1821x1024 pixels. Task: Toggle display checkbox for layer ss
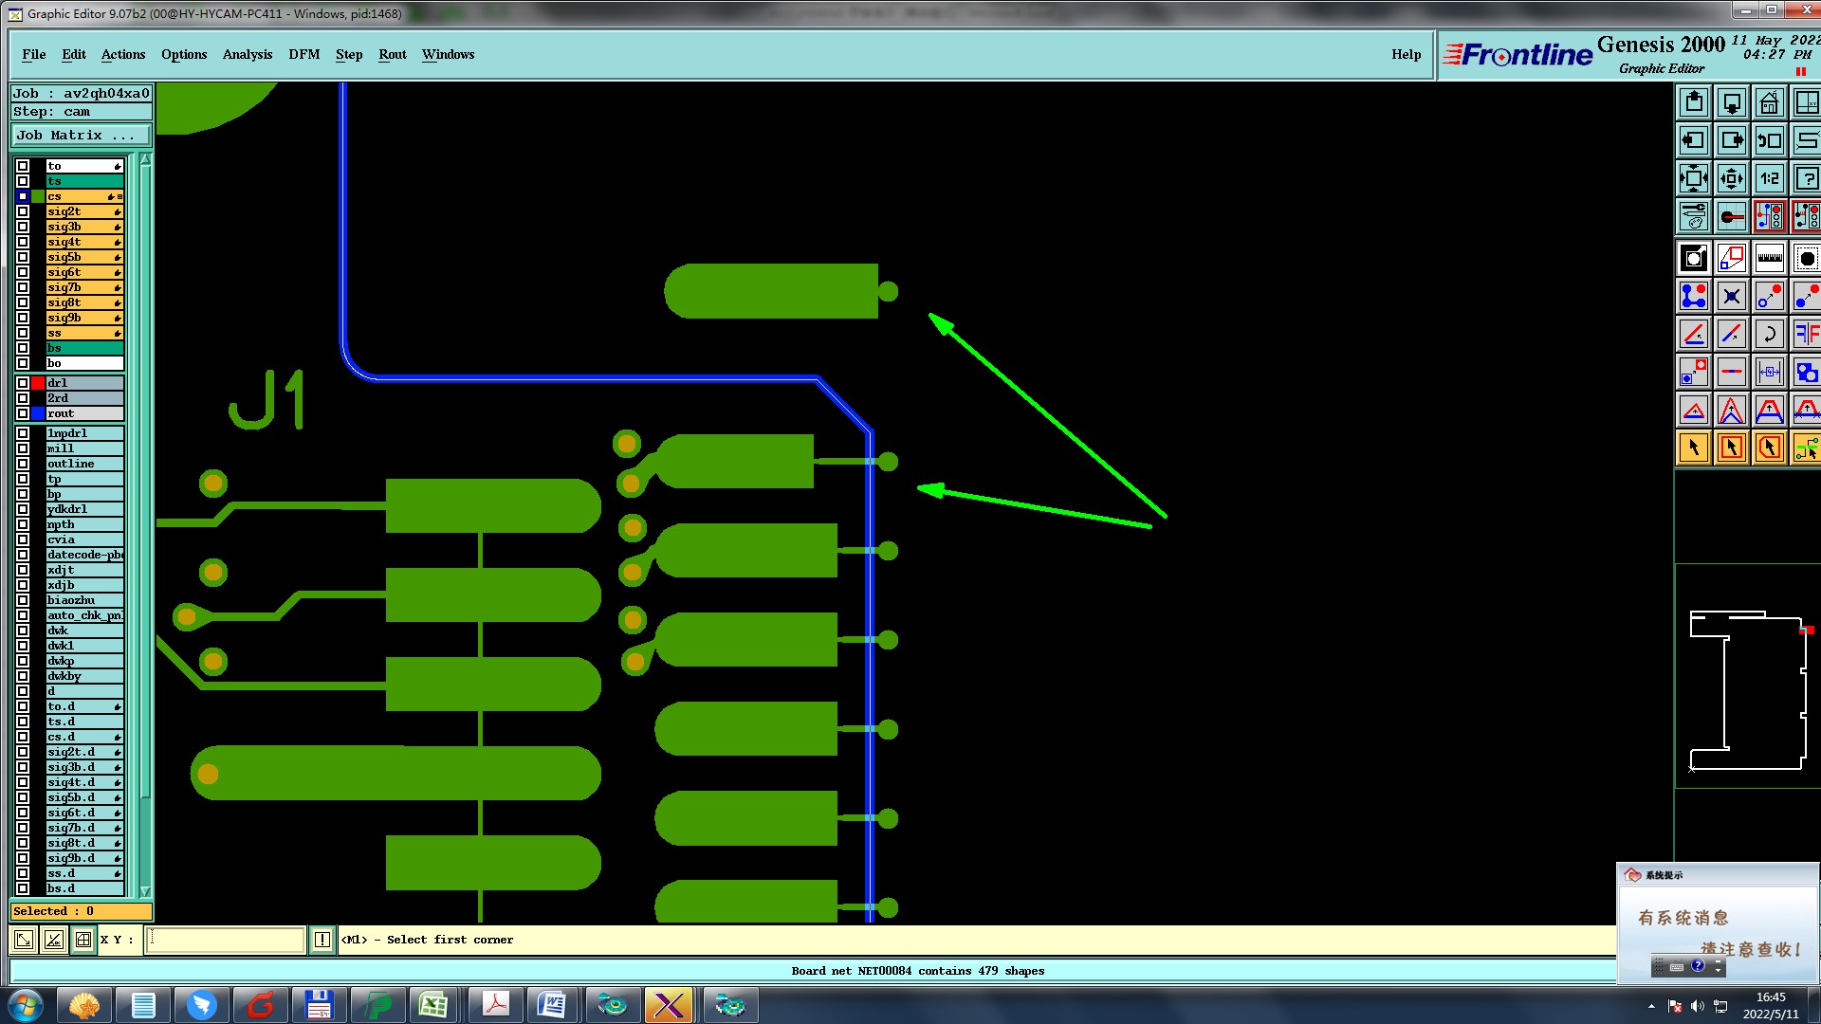click(x=23, y=333)
